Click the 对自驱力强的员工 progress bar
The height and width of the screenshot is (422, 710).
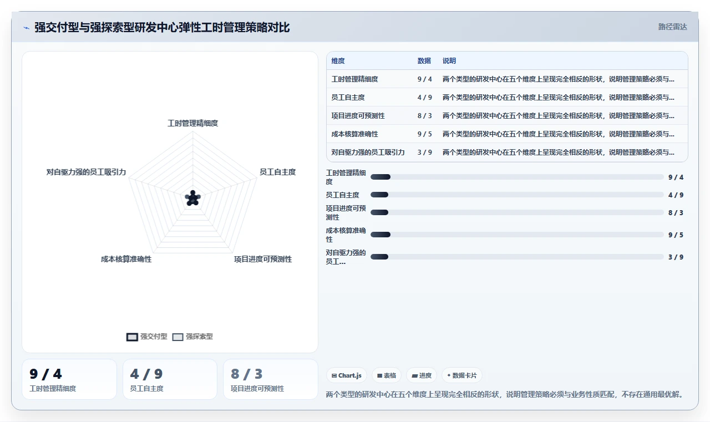click(517, 257)
